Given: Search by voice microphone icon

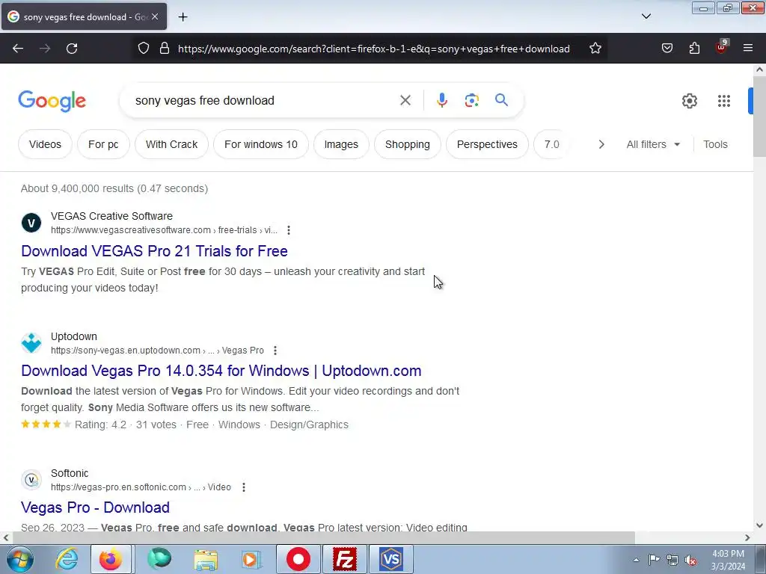Looking at the screenshot, I should click(x=441, y=101).
